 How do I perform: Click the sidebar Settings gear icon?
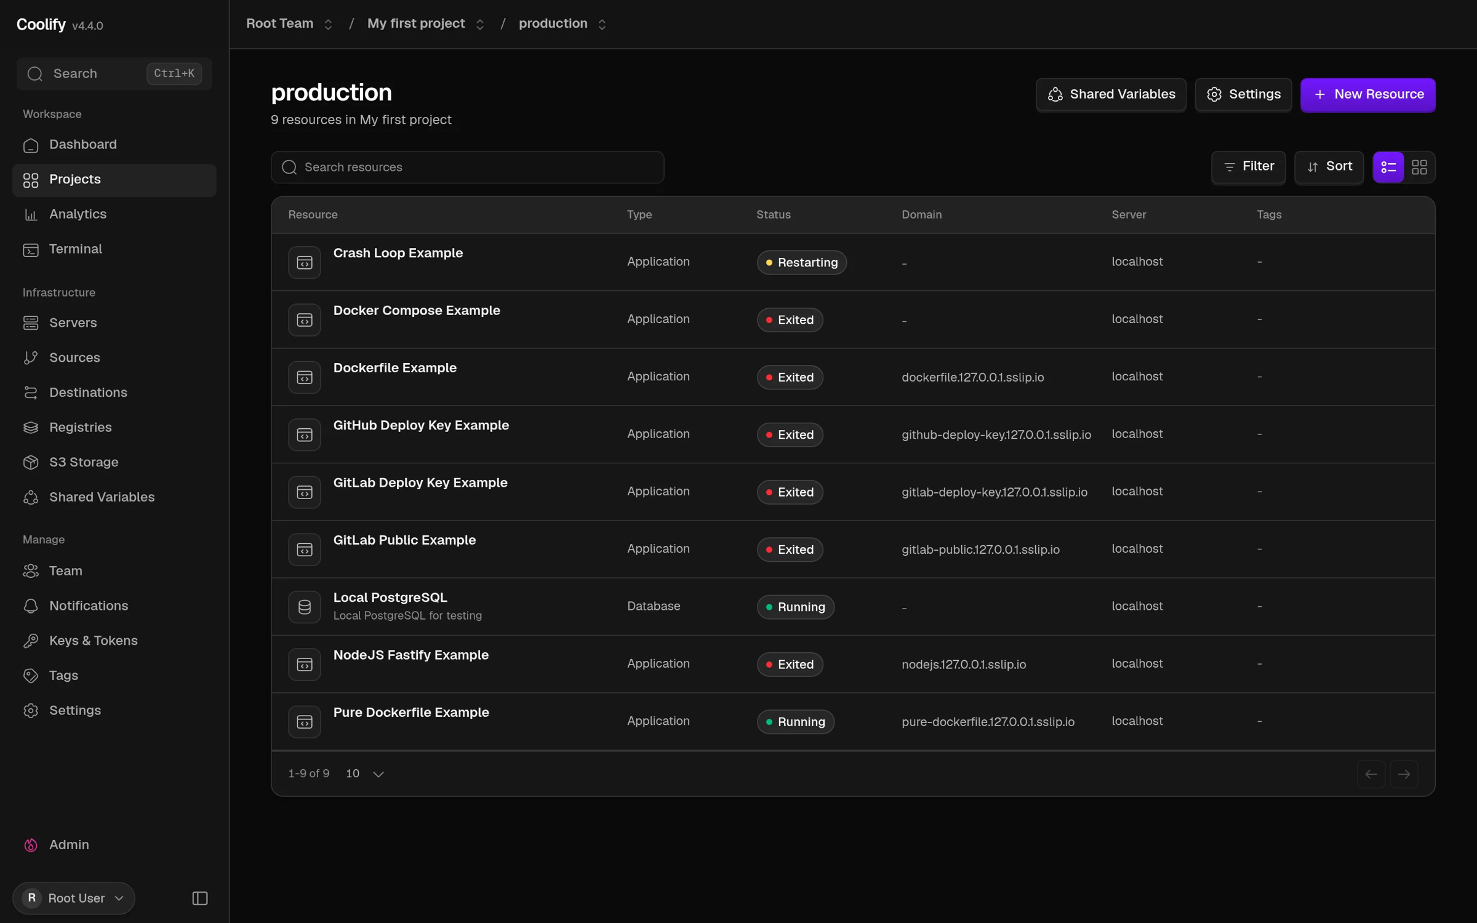pos(31,711)
